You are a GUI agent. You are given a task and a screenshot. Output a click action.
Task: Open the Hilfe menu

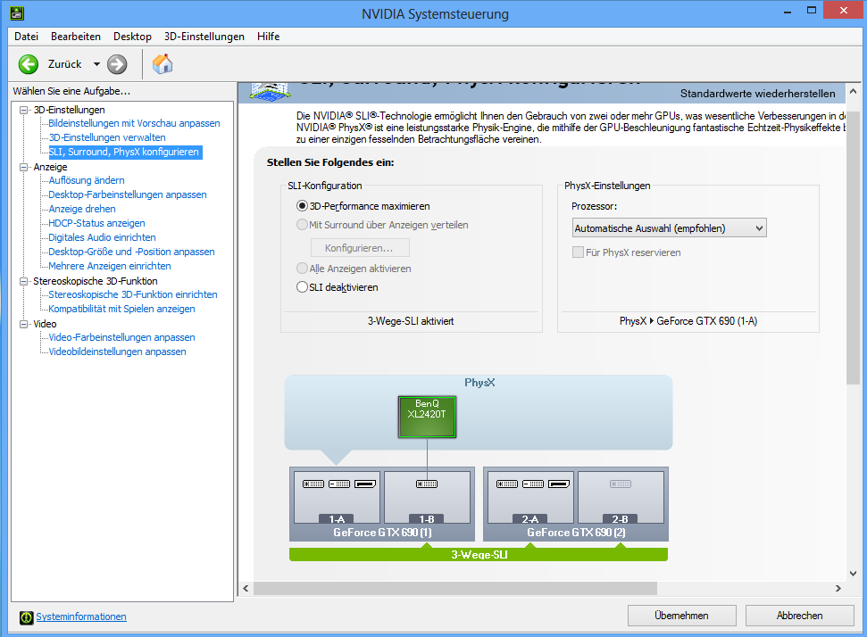click(268, 37)
